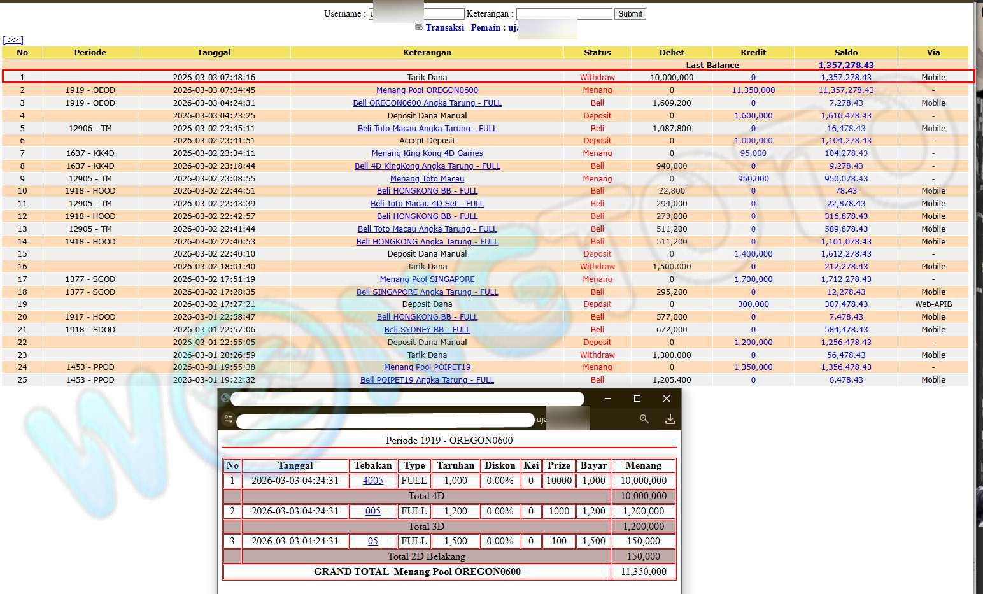Open Menang Pool OREGON0600 link
Image resolution: width=983 pixels, height=594 pixels.
point(427,90)
